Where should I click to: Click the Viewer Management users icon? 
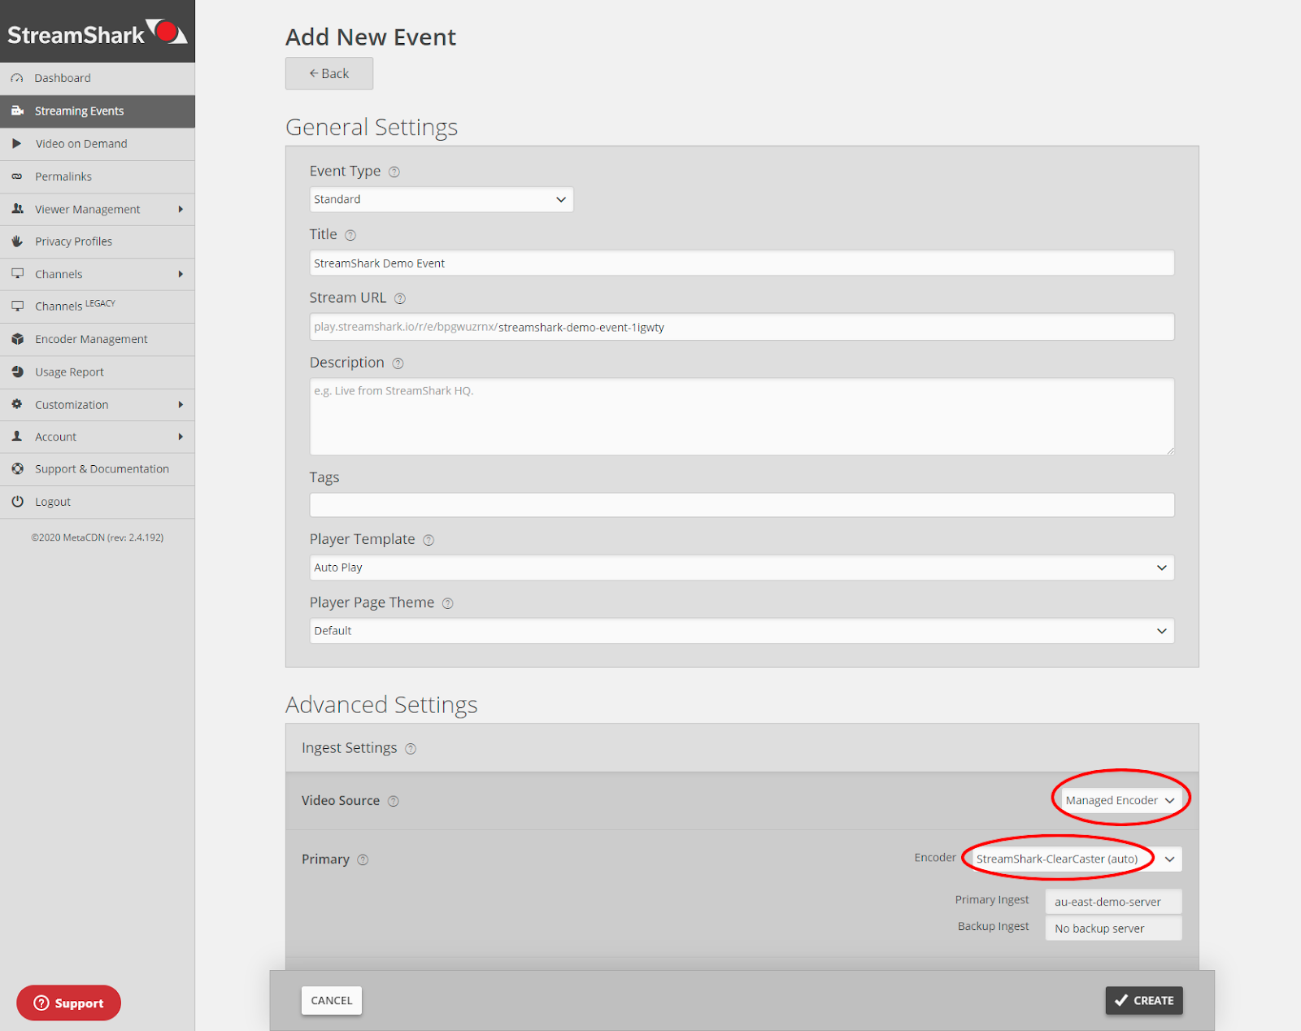(x=17, y=209)
